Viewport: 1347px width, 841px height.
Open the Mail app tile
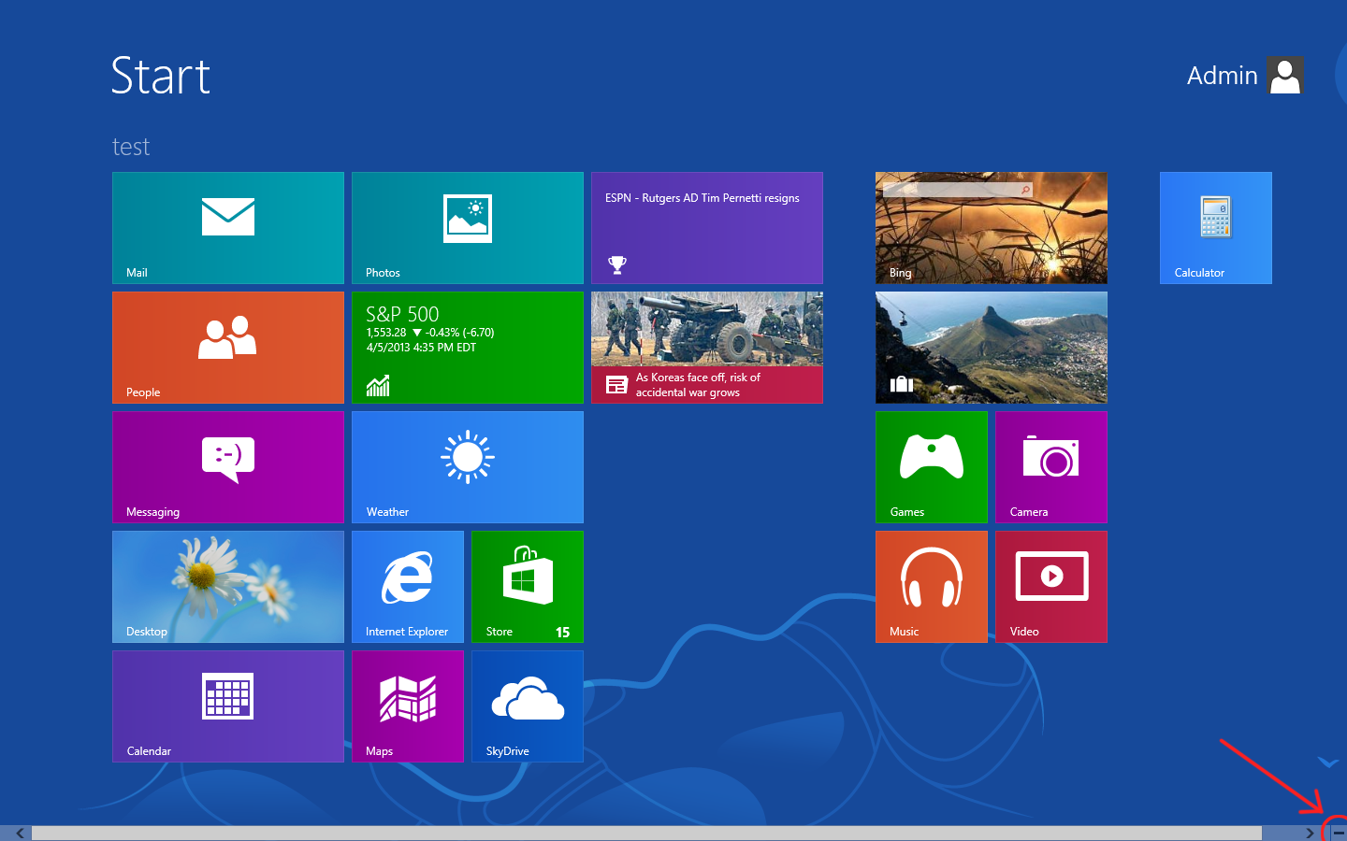(x=227, y=228)
